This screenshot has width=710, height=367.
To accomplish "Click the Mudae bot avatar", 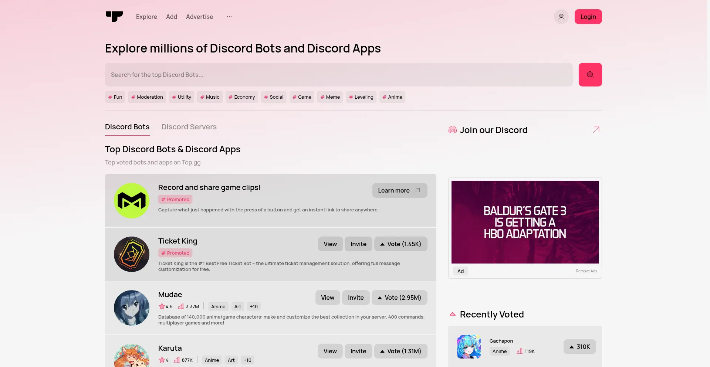I will (x=132, y=308).
